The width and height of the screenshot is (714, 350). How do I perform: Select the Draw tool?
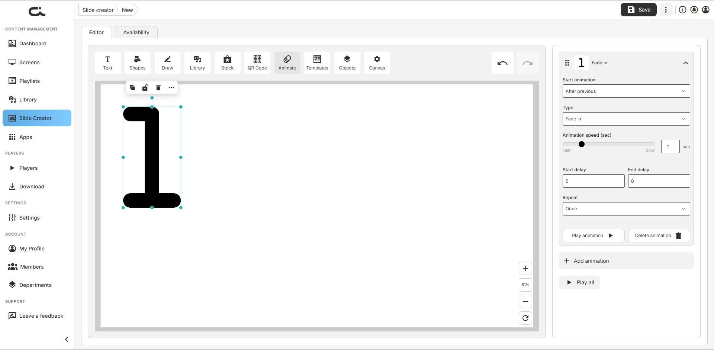[x=167, y=63]
